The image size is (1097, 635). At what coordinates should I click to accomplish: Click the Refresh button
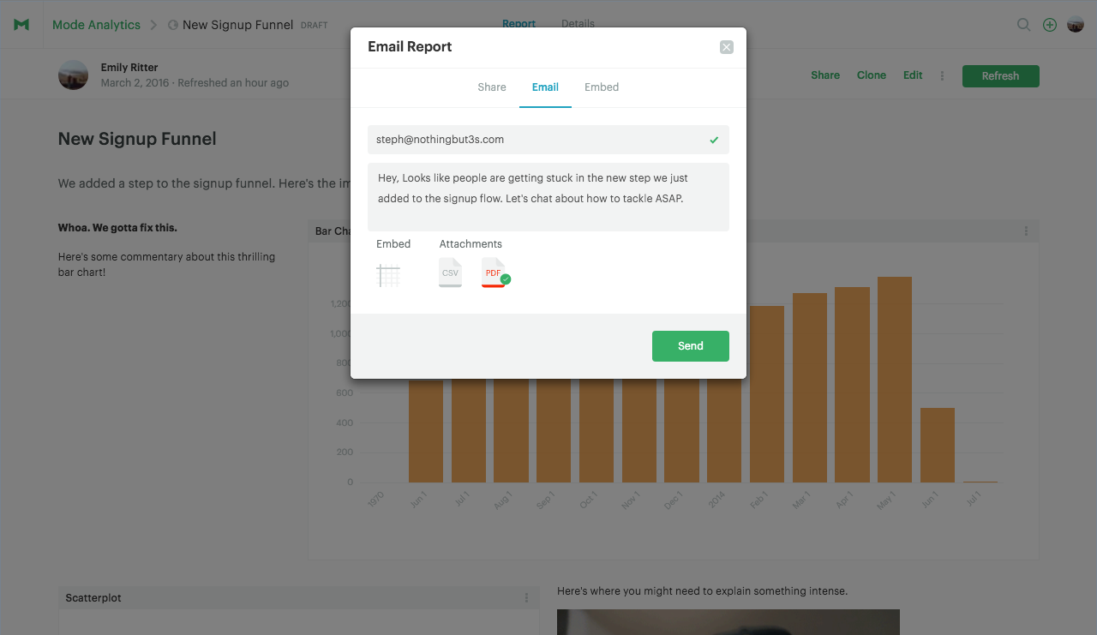pyautogui.click(x=1001, y=76)
